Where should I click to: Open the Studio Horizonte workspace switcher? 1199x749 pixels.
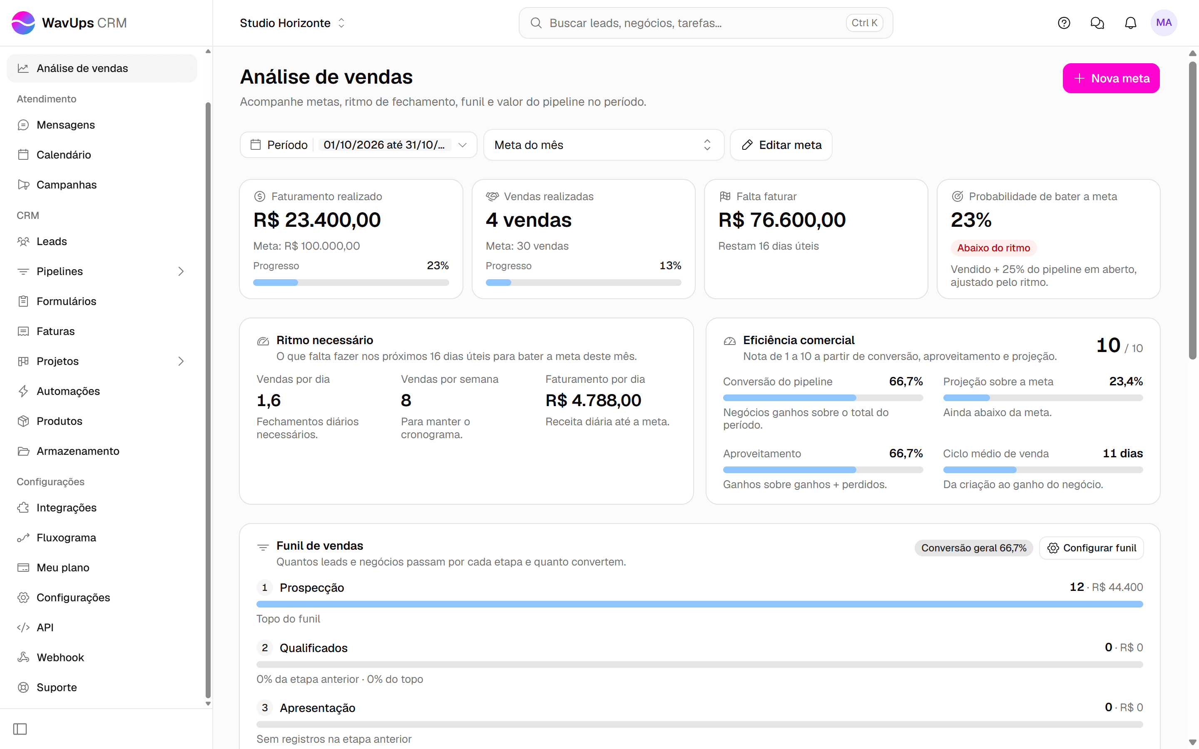(292, 23)
